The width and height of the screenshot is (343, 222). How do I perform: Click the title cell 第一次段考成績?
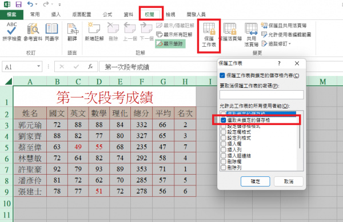pyautogui.click(x=105, y=97)
